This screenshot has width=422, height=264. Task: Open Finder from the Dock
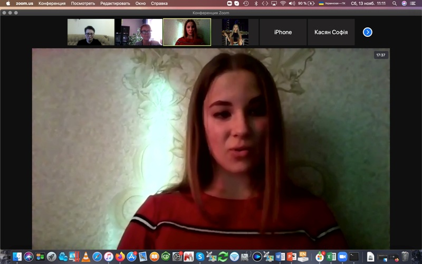17,257
